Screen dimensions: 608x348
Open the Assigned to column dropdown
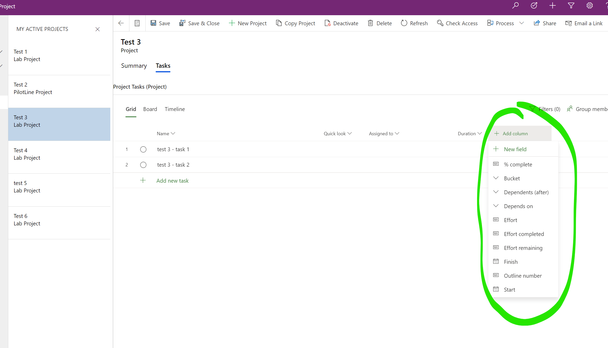pyautogui.click(x=384, y=133)
